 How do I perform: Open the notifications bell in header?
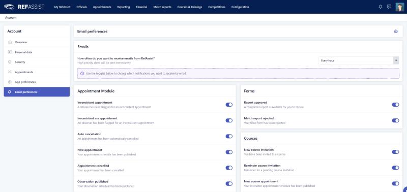(380, 7)
